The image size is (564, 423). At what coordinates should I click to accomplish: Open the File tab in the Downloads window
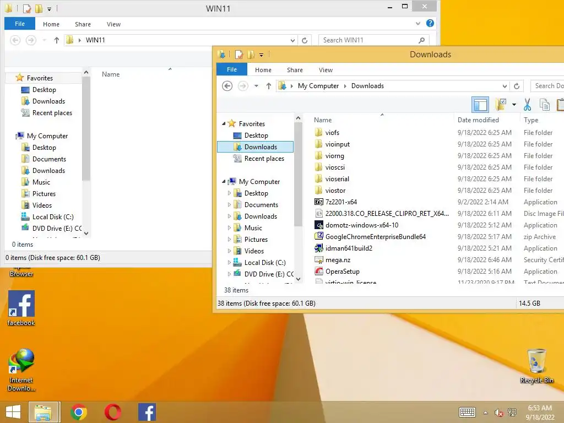[232, 69]
